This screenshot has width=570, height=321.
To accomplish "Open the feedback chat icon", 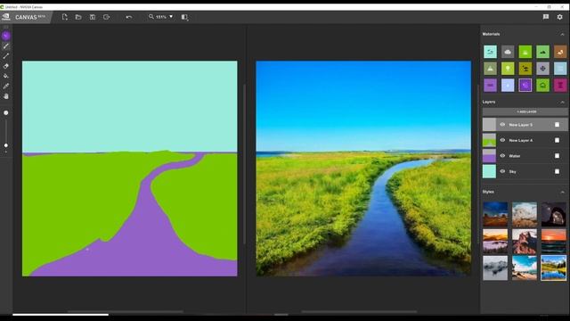I will (546, 17).
